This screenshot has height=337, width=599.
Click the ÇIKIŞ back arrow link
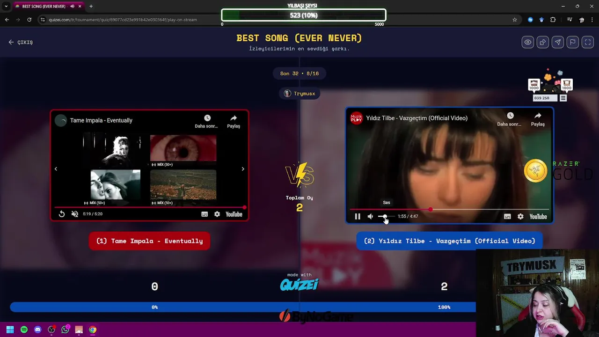click(x=21, y=42)
